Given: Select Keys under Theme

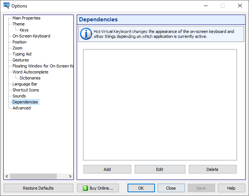Looking at the screenshot, I should [24, 30].
